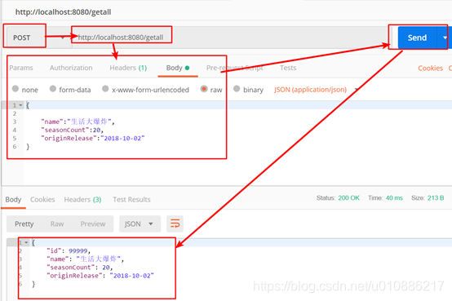The height and width of the screenshot is (301, 452).
Task: Select the raw radio button
Action: pos(204,89)
